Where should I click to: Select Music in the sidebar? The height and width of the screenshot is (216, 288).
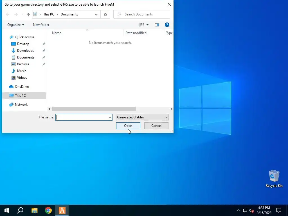click(21, 71)
